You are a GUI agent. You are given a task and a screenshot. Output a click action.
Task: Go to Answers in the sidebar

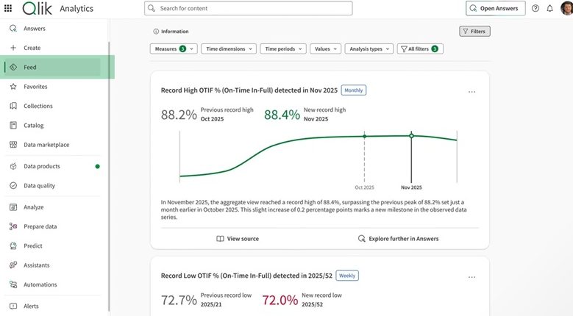35,29
